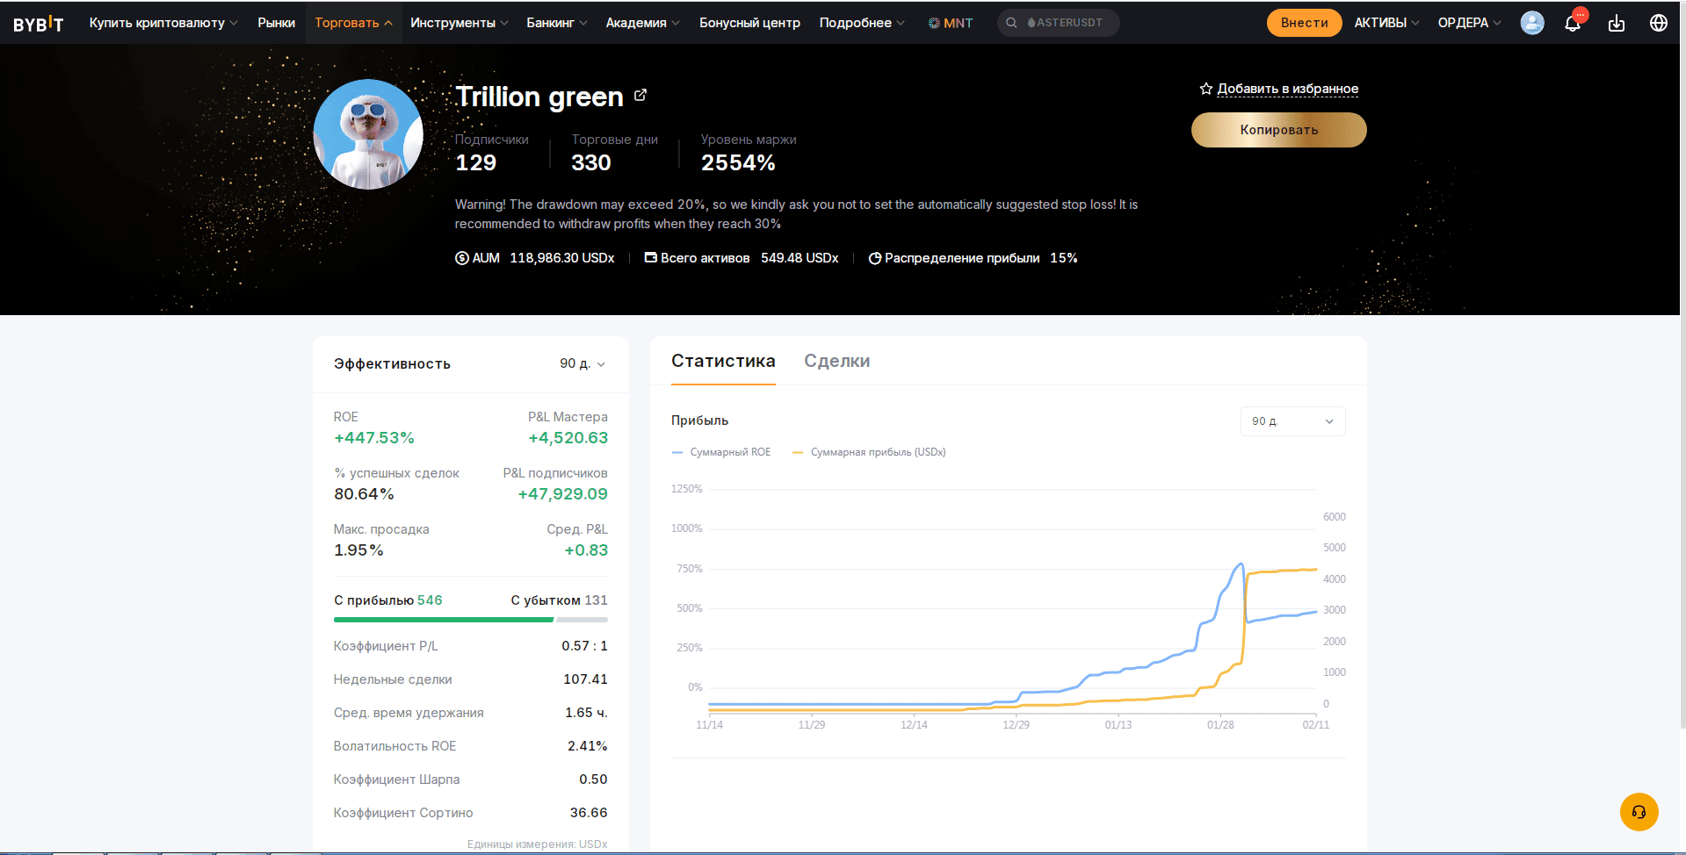Screen dimensions: 1686x855
Task: Click the download app icon
Action: pyautogui.click(x=1617, y=23)
